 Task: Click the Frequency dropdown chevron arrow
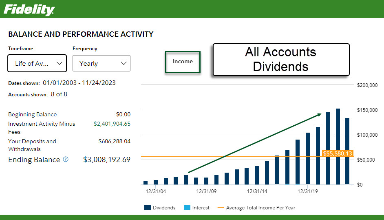[124, 63]
